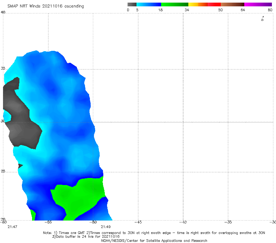Click the color bar label '18'
Screen dimensions: 276x243
(160, 10)
